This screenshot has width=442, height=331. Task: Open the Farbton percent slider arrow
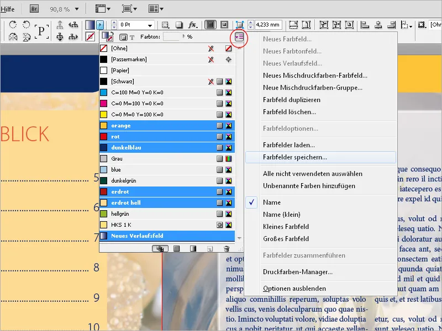(184, 36)
